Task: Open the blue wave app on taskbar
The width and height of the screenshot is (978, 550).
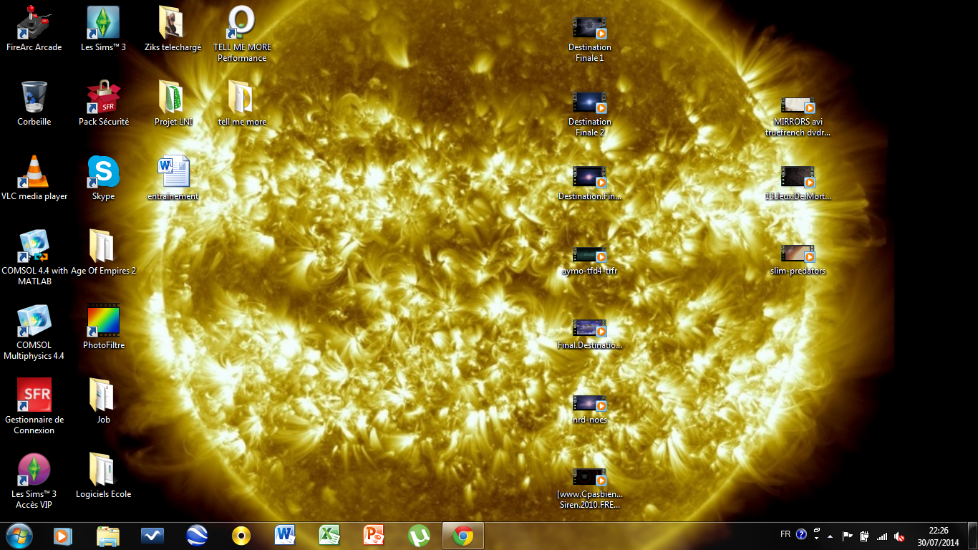Action: (x=152, y=536)
